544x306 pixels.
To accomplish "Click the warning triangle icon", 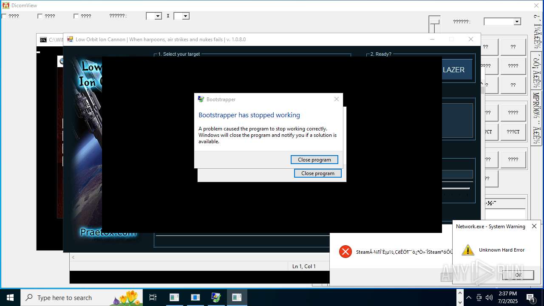I will coord(468,250).
